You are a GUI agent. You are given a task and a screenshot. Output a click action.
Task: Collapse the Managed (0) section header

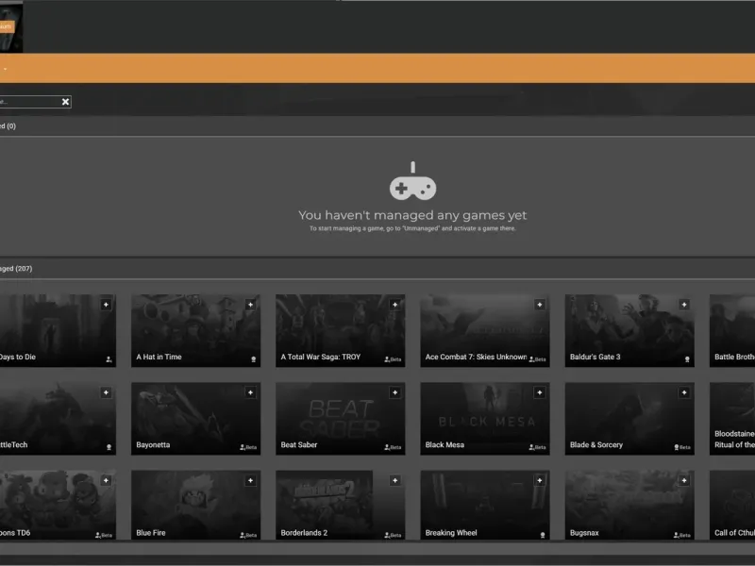(377, 126)
